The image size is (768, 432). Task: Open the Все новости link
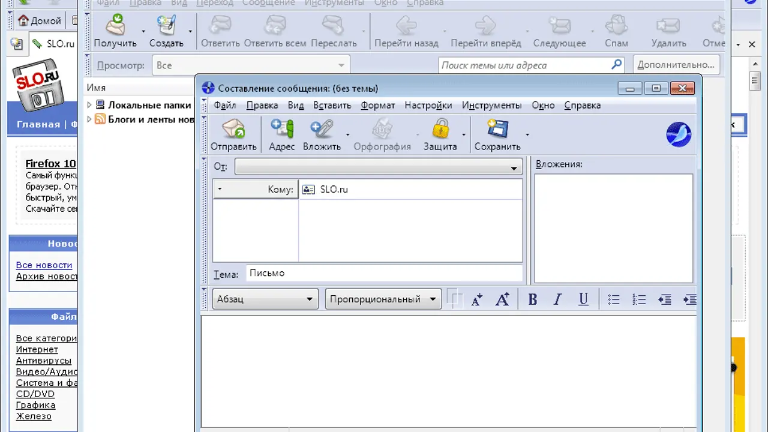point(44,265)
